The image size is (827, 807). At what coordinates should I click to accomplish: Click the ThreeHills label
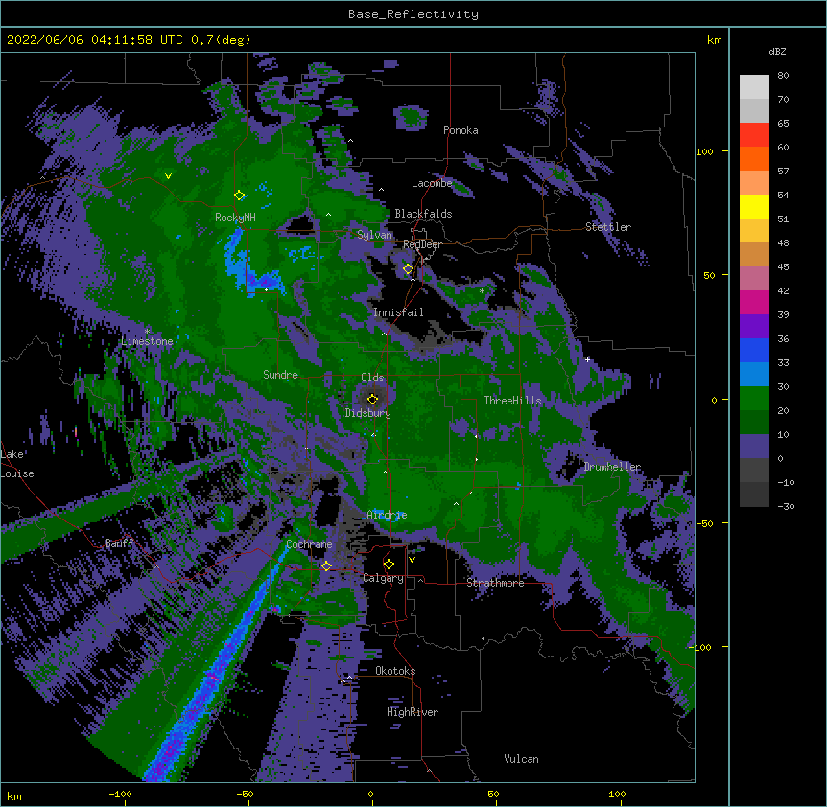pyautogui.click(x=512, y=401)
